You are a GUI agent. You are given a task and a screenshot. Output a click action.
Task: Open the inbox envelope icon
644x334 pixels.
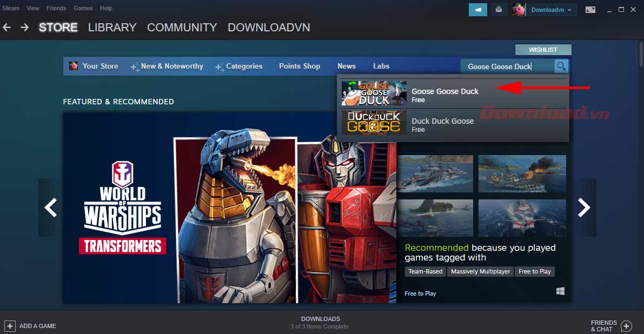coord(499,10)
